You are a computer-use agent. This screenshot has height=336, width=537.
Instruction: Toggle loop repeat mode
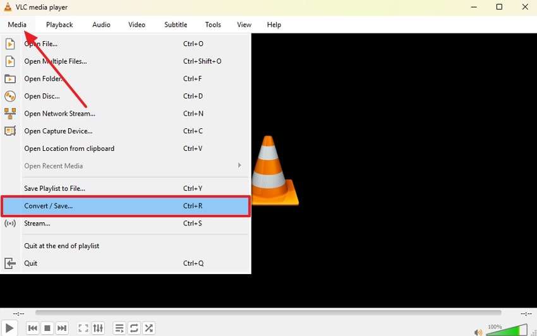point(134,328)
